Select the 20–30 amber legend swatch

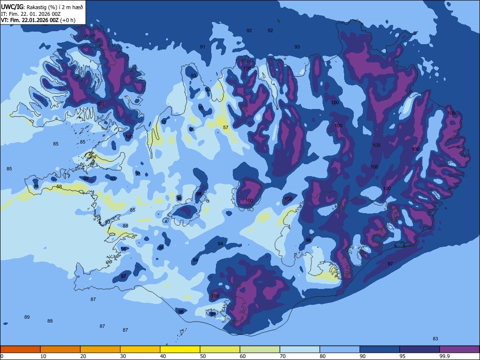(100, 349)
